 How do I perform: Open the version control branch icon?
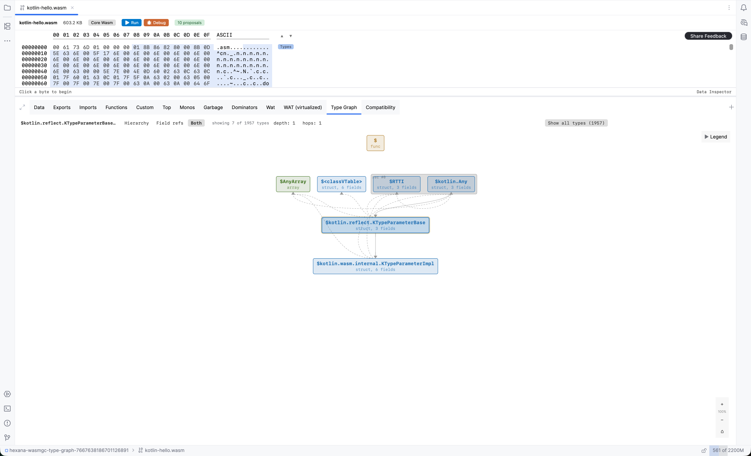point(7,438)
